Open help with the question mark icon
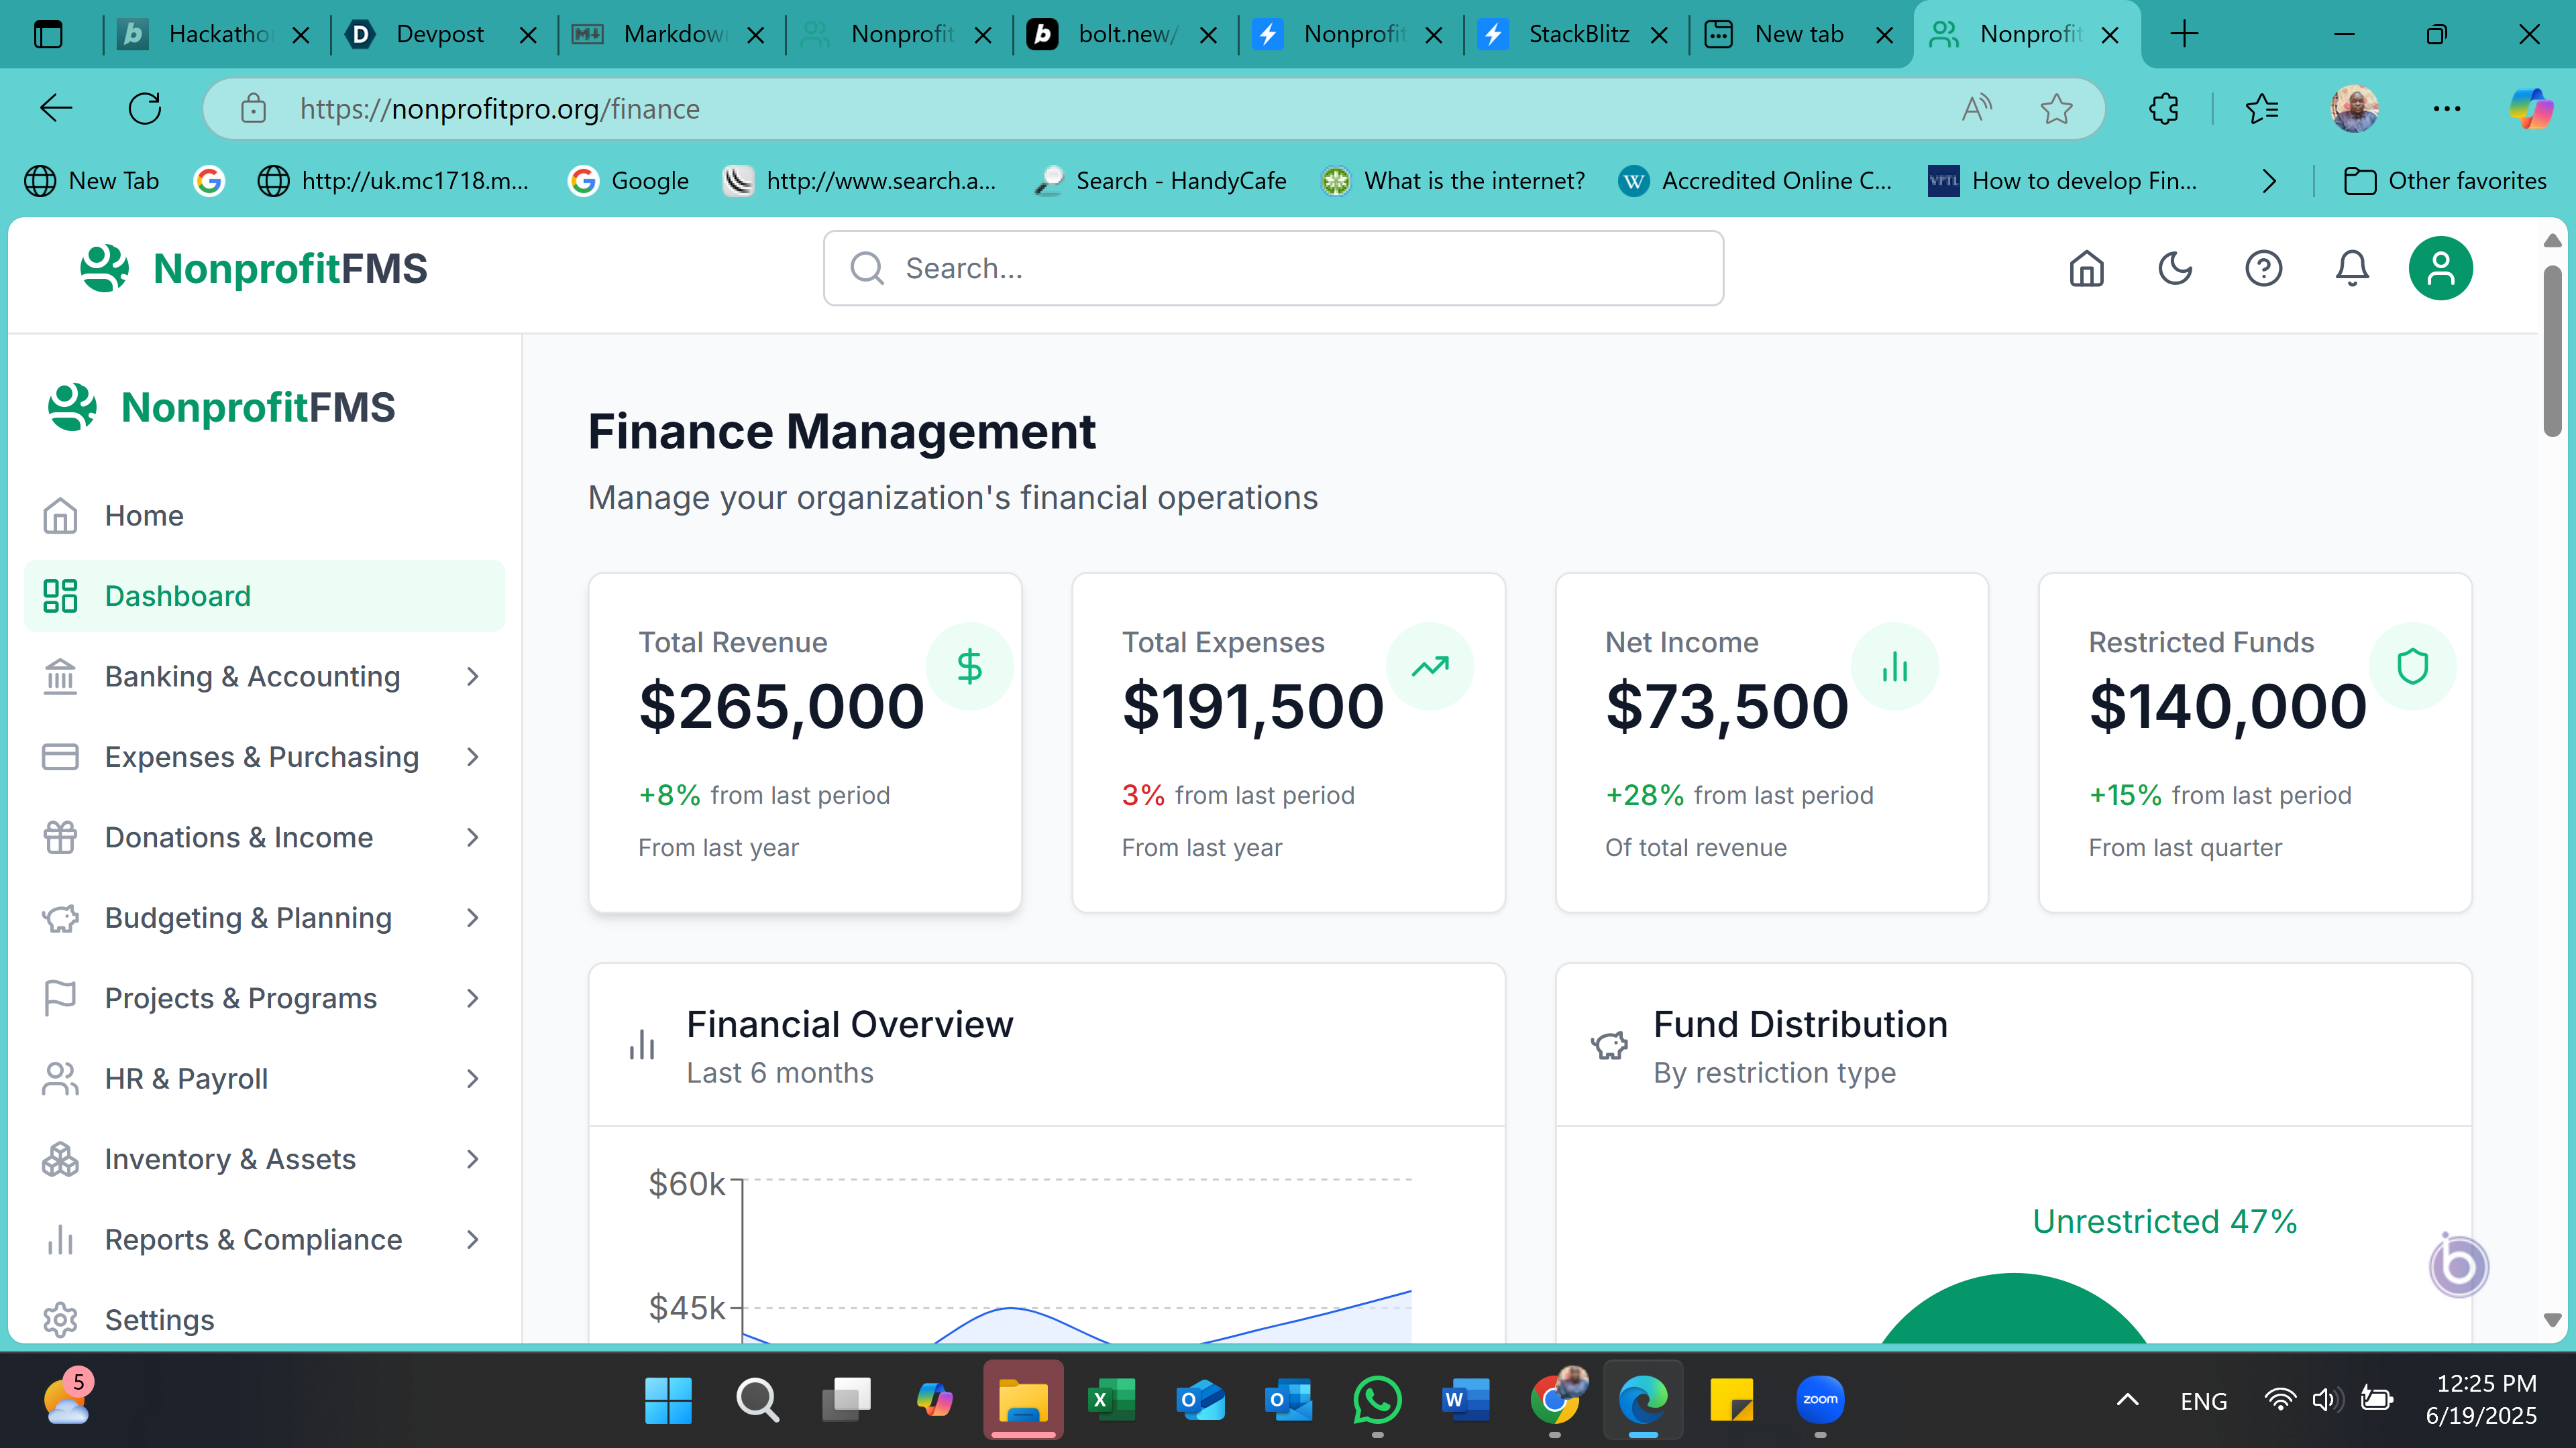This screenshot has width=2576, height=1448. click(x=2263, y=268)
